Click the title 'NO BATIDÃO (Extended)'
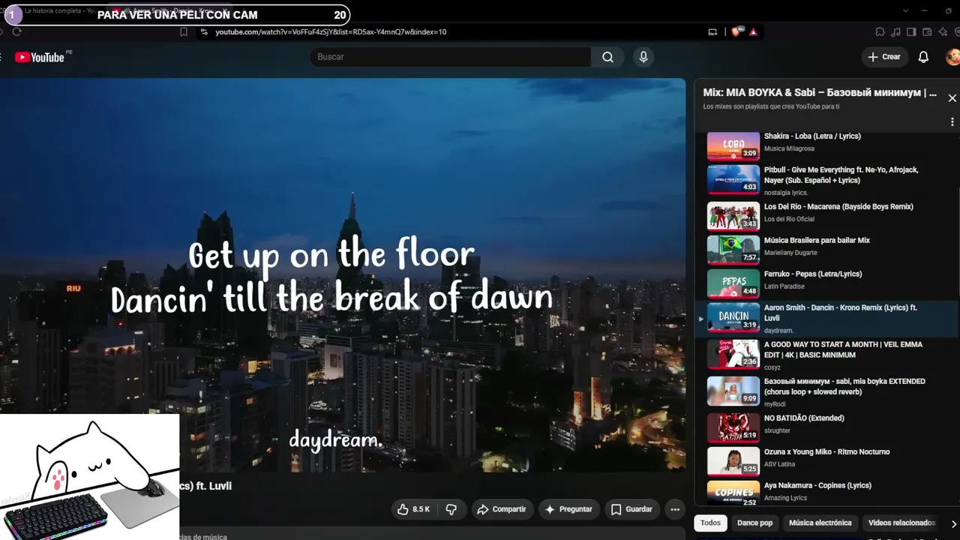The width and height of the screenshot is (960, 540). (804, 418)
